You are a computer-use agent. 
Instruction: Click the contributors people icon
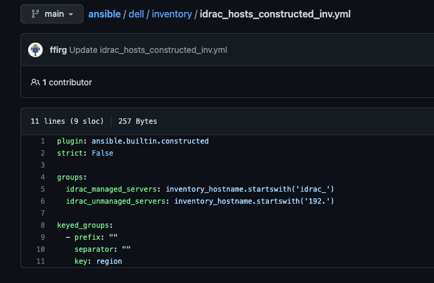click(x=35, y=82)
